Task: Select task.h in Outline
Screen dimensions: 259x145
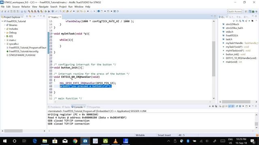Action: (229, 39)
